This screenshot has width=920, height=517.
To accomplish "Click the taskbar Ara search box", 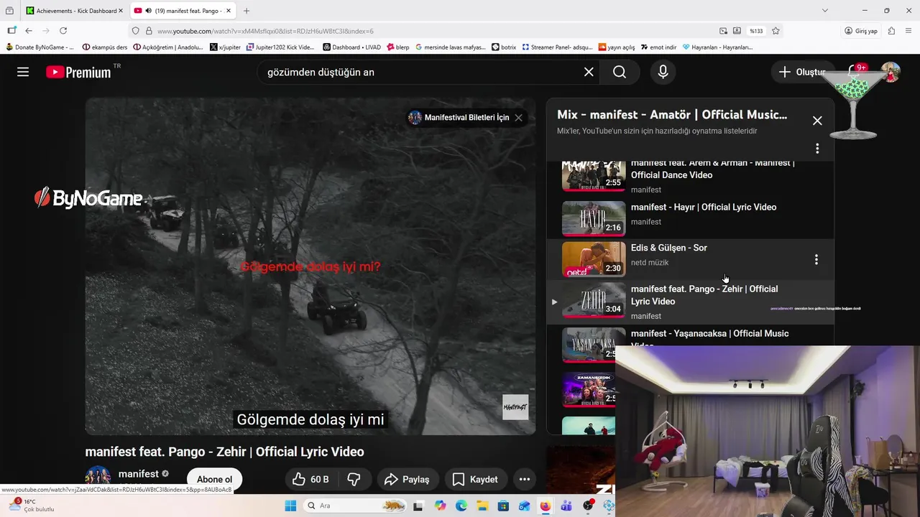I will click(355, 506).
